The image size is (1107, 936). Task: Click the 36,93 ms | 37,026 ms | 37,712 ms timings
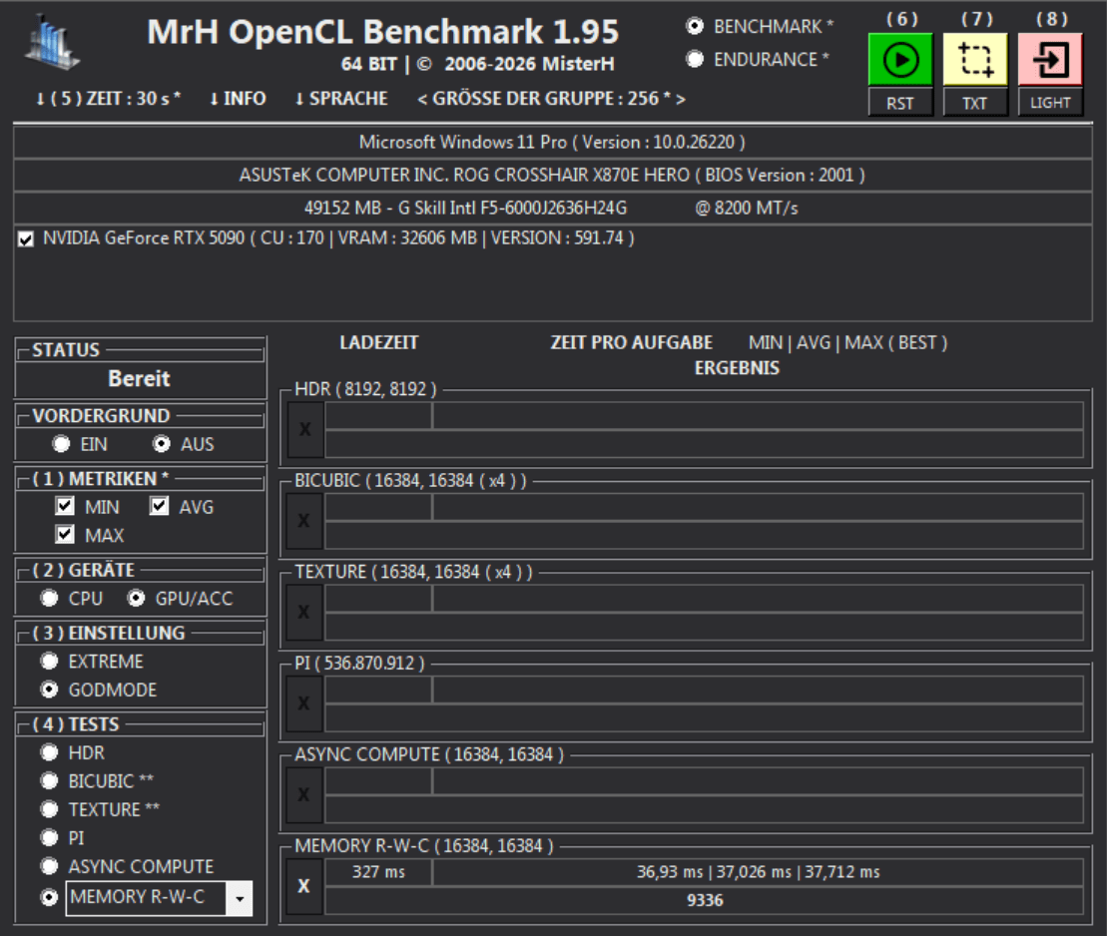[x=759, y=872]
